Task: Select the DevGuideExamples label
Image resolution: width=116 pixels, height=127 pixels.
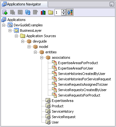Action: point(28,25)
